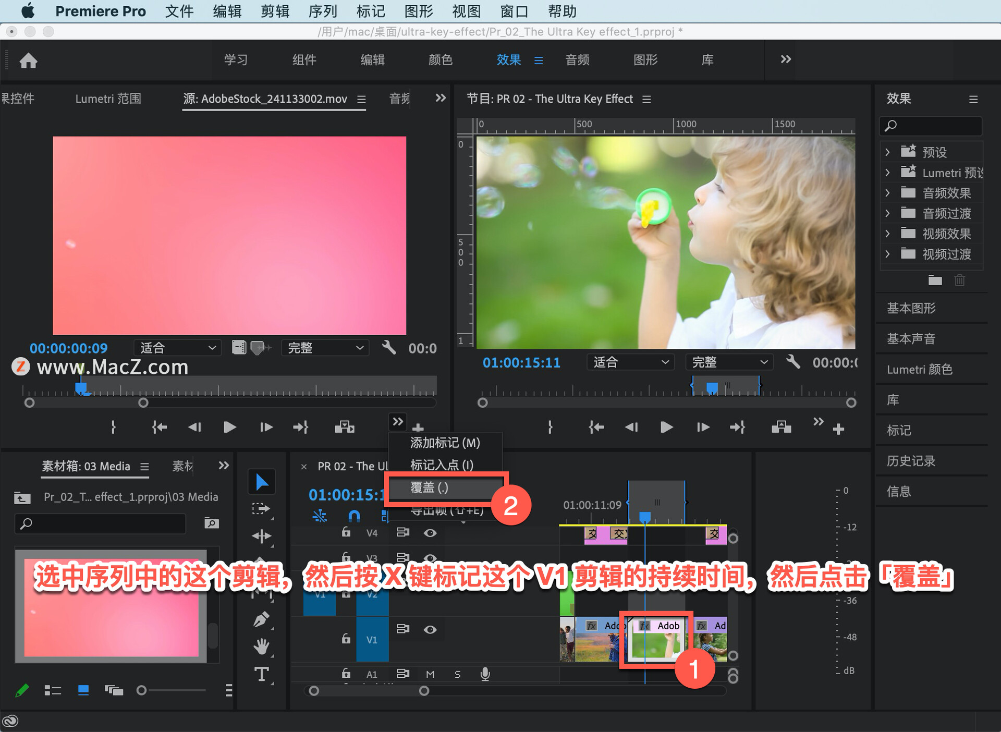
Task: Show more workspaces overflow chevron
Action: tap(786, 59)
